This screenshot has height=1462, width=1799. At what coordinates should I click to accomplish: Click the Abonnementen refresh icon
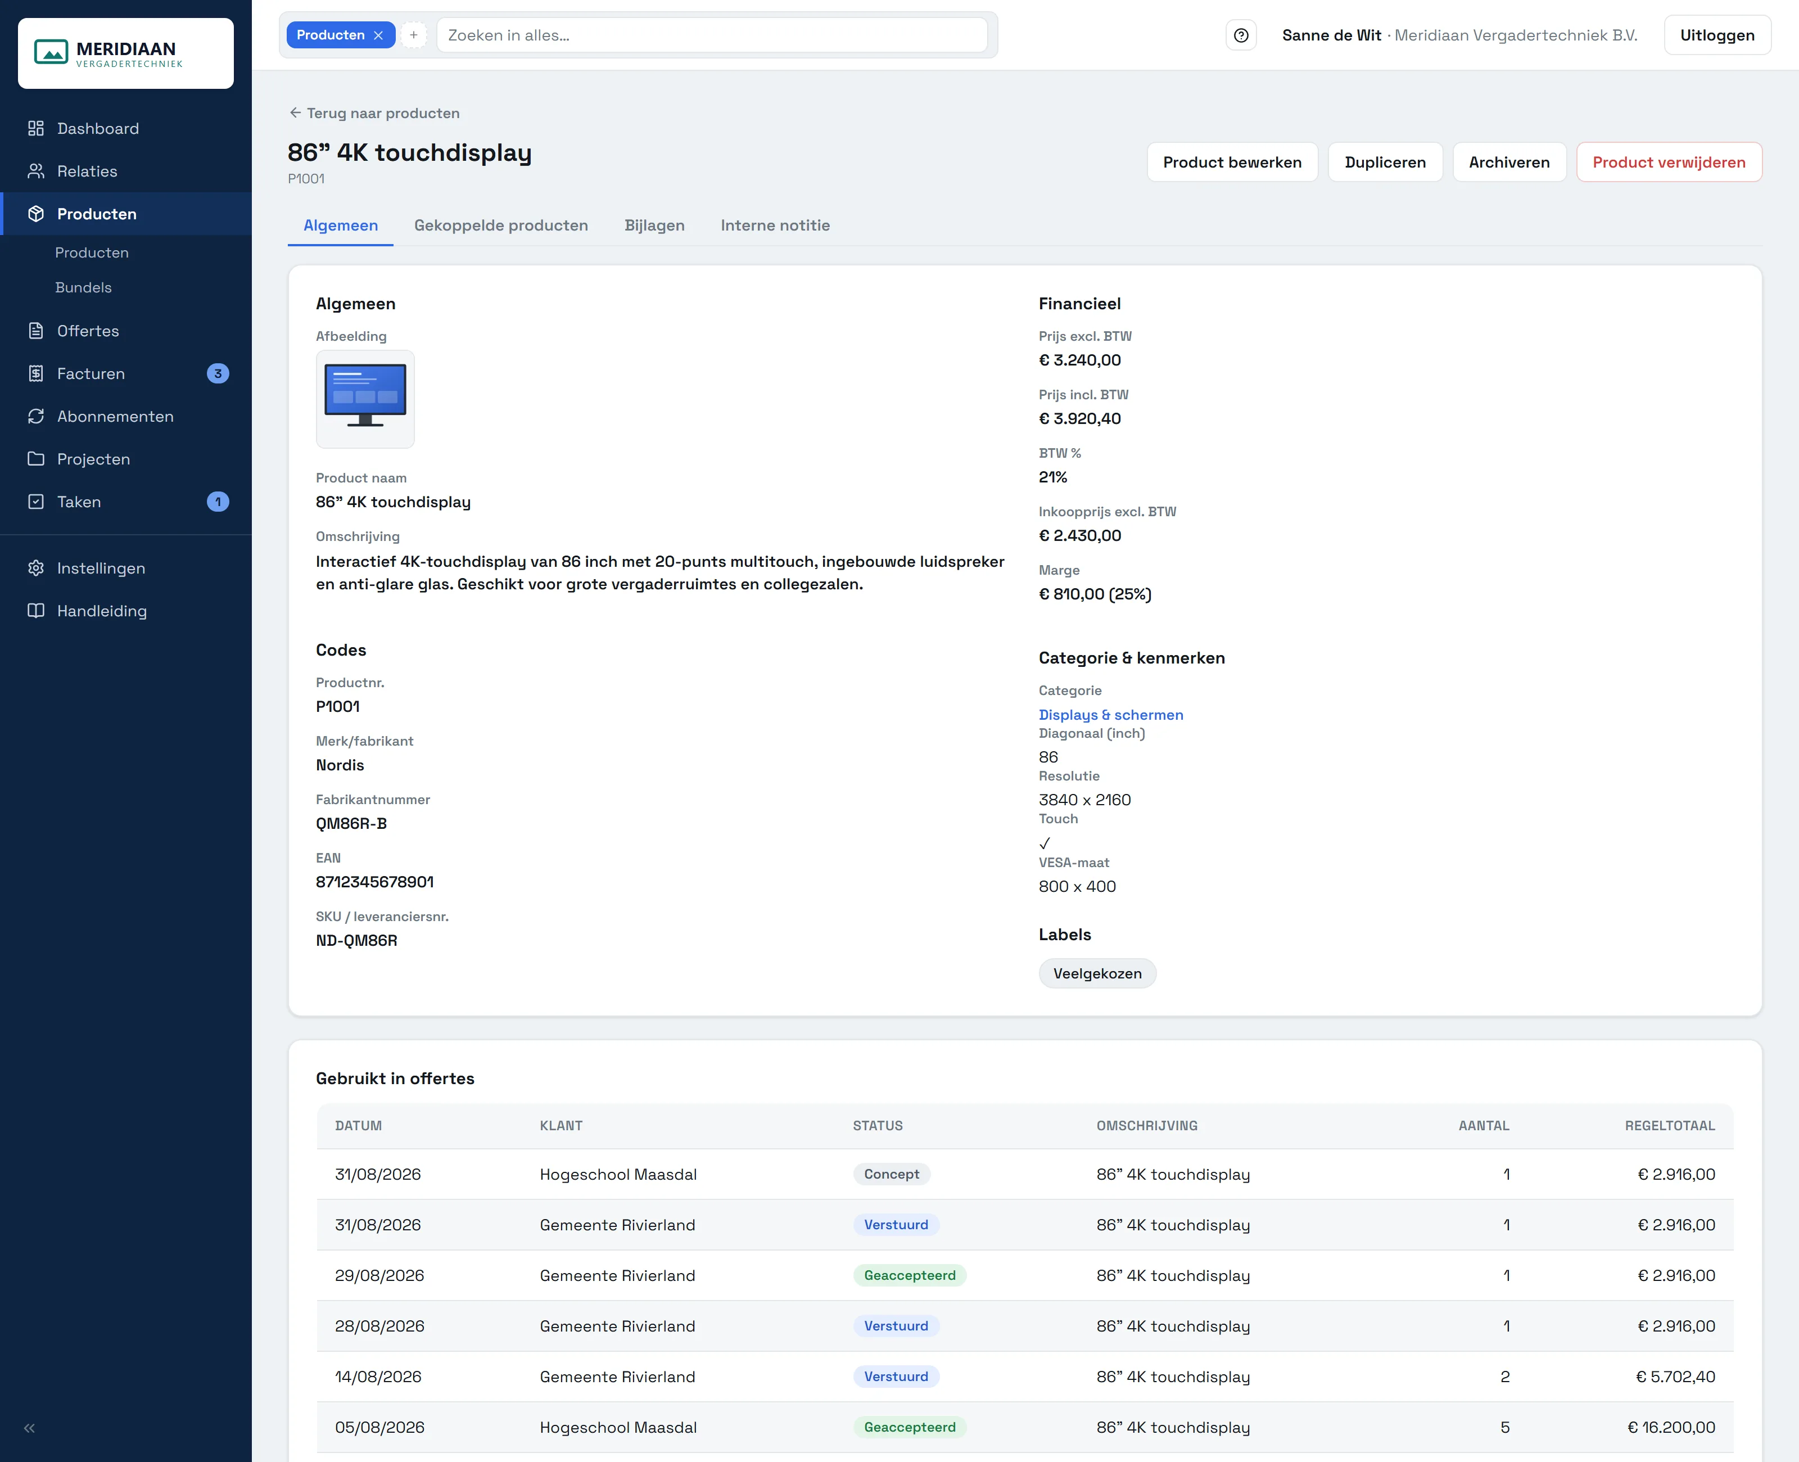click(x=35, y=416)
